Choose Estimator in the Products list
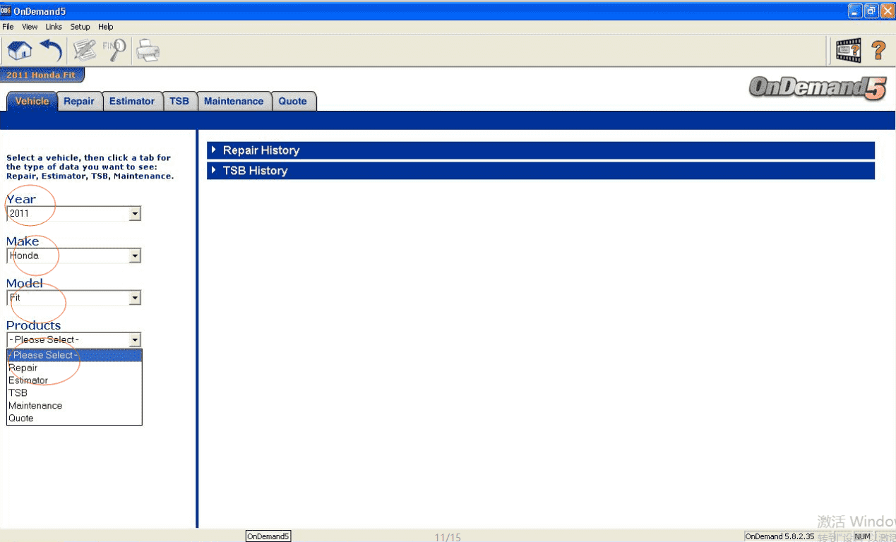The image size is (896, 542). coord(74,380)
